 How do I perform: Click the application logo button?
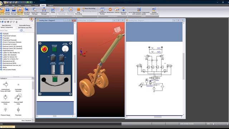coord(1,3)
